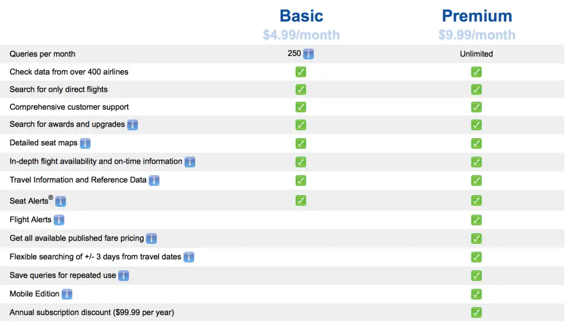Click the Seat Alerts info icon
This screenshot has height=324, width=566.
pos(61,201)
